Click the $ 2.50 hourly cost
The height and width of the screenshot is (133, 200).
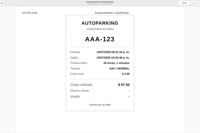(126, 74)
